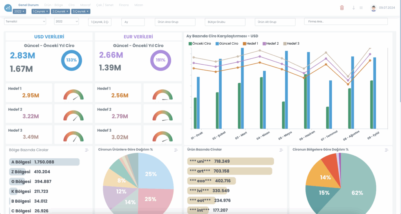Toggle Hedef 3 legend series
Image resolution: width=401 pixels, height=214 pixels.
pyautogui.click(x=291, y=44)
